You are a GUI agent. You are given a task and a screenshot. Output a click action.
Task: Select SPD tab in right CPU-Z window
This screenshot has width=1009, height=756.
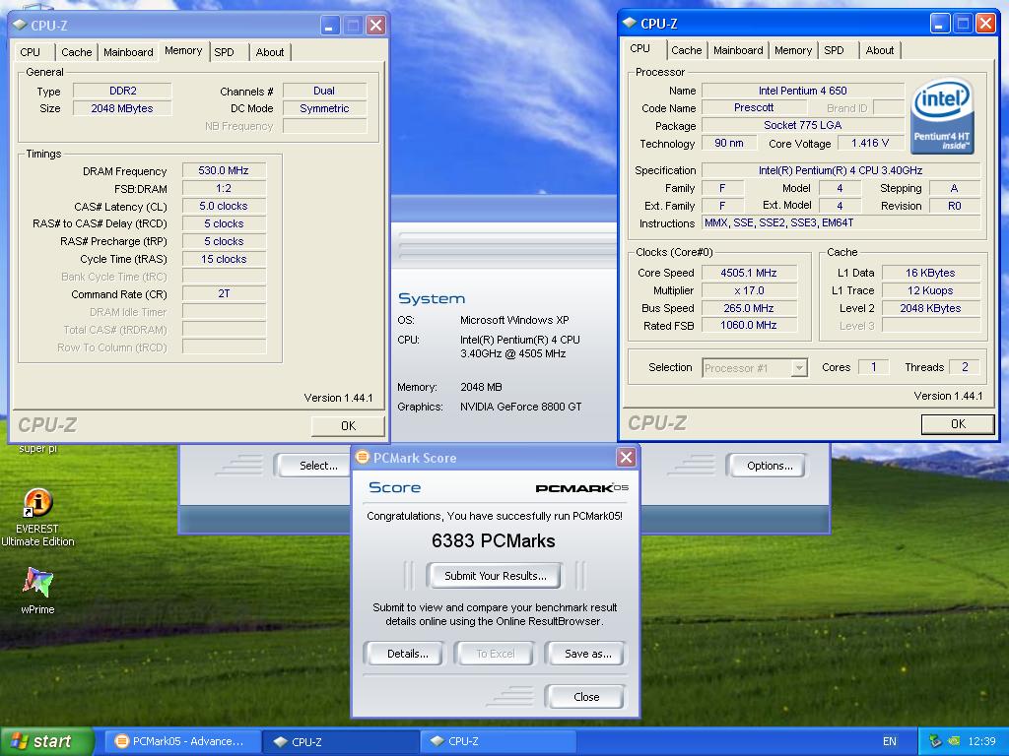pyautogui.click(x=834, y=50)
